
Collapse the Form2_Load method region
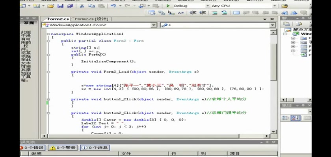point(48,72)
